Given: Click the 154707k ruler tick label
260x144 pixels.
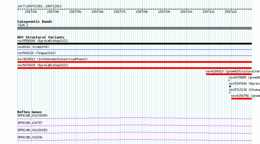Looking at the screenshot, I should point(120,12).
